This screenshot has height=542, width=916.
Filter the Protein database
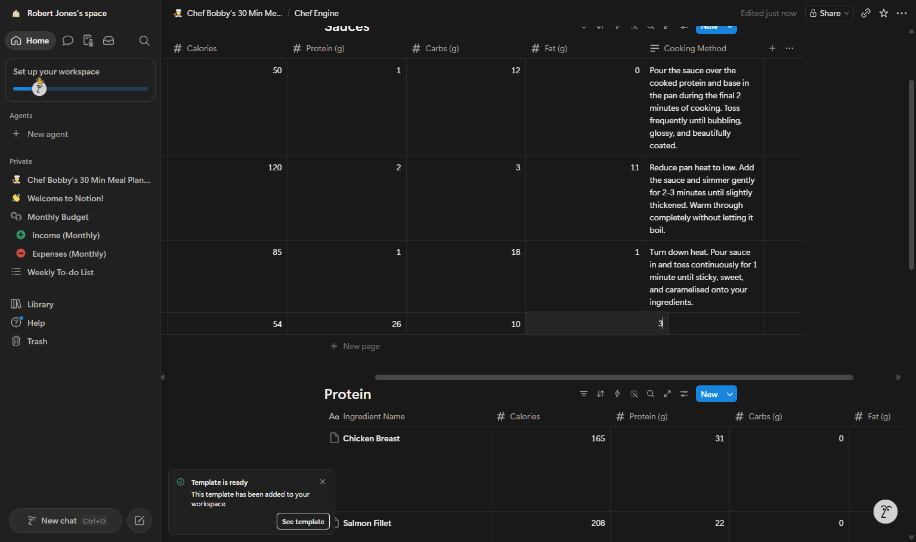[x=584, y=394]
